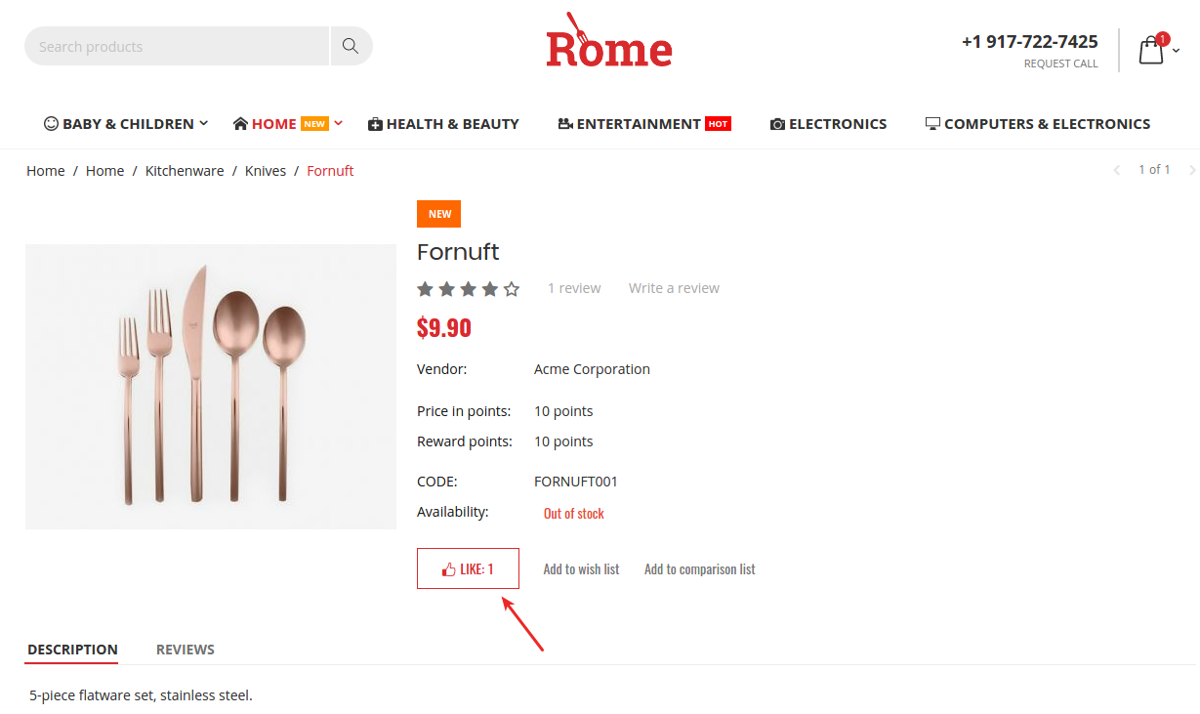The width and height of the screenshot is (1200, 714).
Task: Open the shopping cart bag icon
Action: [1152, 49]
